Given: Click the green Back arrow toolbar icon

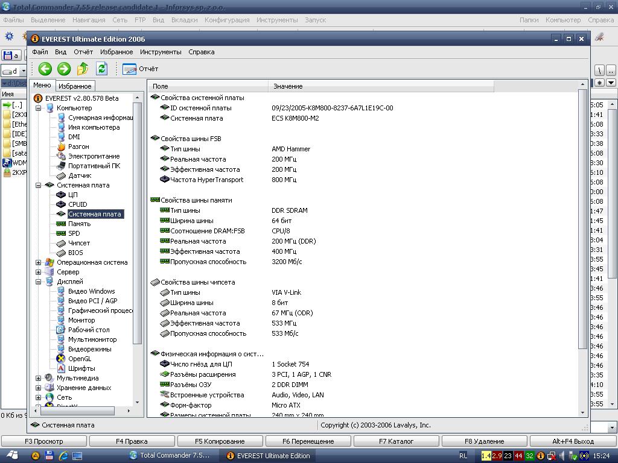Looking at the screenshot, I should click(x=45, y=69).
